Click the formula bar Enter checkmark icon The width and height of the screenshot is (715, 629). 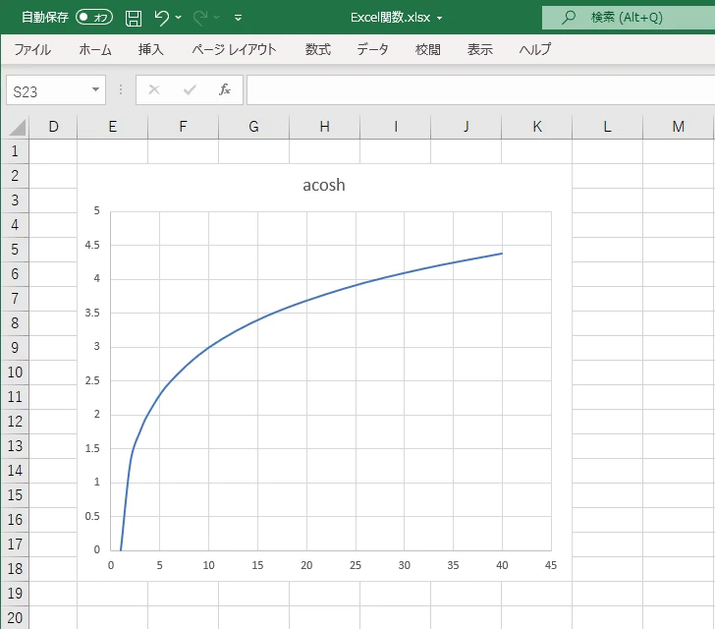pos(190,89)
